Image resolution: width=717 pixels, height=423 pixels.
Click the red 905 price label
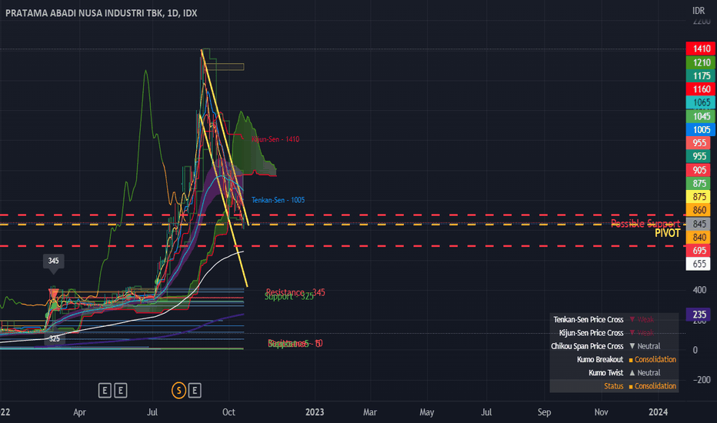click(x=699, y=170)
